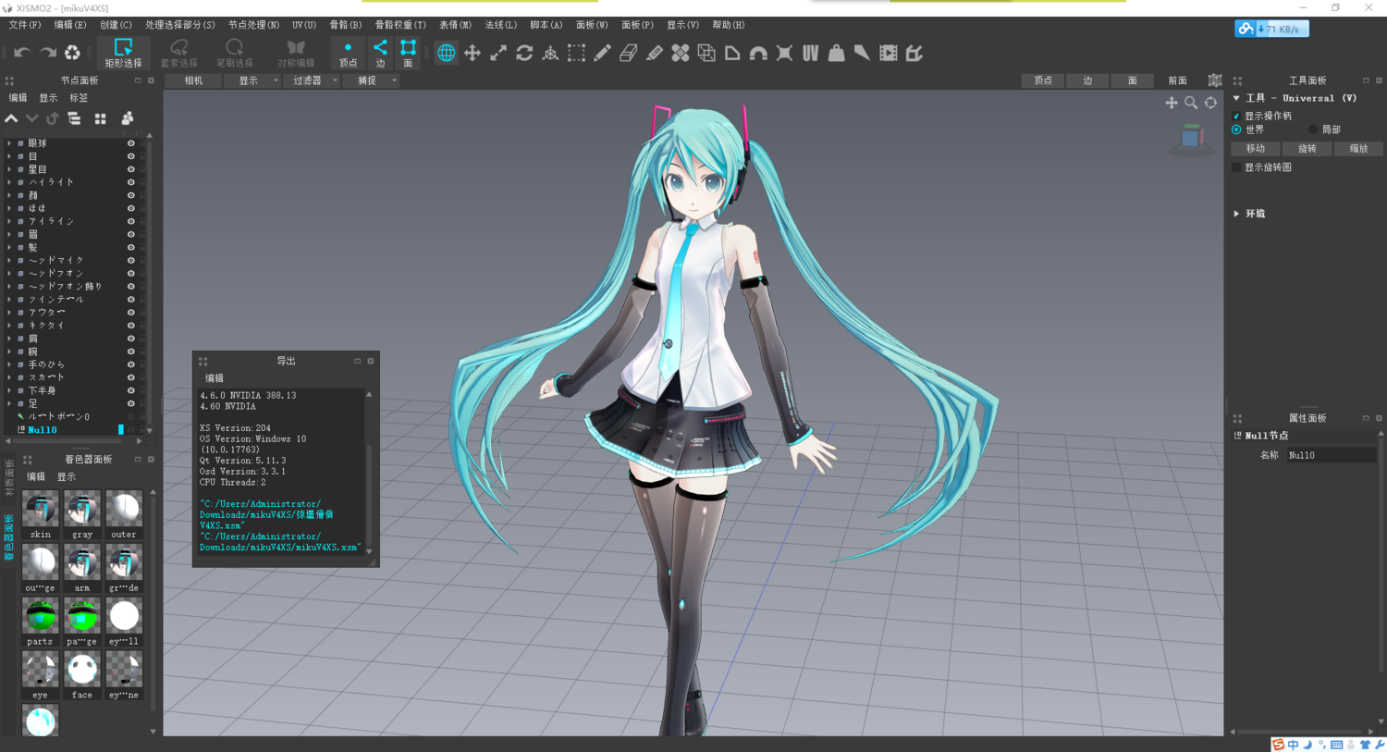
Task: Open the 文件(F) menu
Action: click(25, 25)
